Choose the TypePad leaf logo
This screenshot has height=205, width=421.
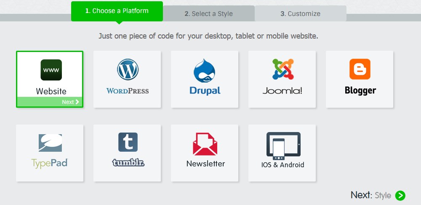pyautogui.click(x=50, y=143)
